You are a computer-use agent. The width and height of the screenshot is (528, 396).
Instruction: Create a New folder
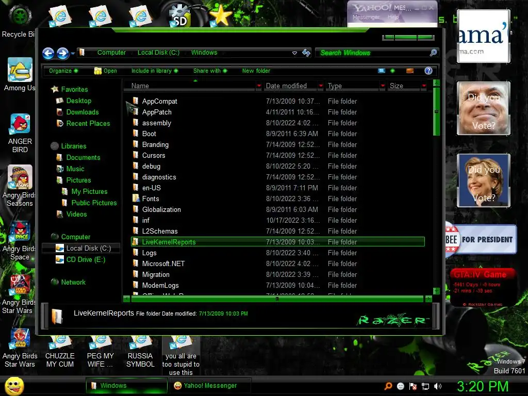pyautogui.click(x=256, y=71)
